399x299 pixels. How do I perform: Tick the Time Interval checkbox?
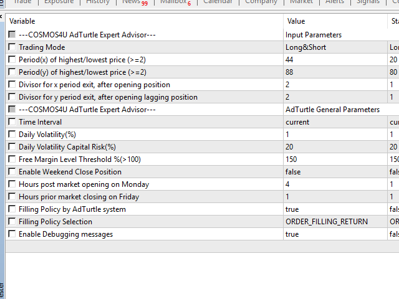coord(12,122)
